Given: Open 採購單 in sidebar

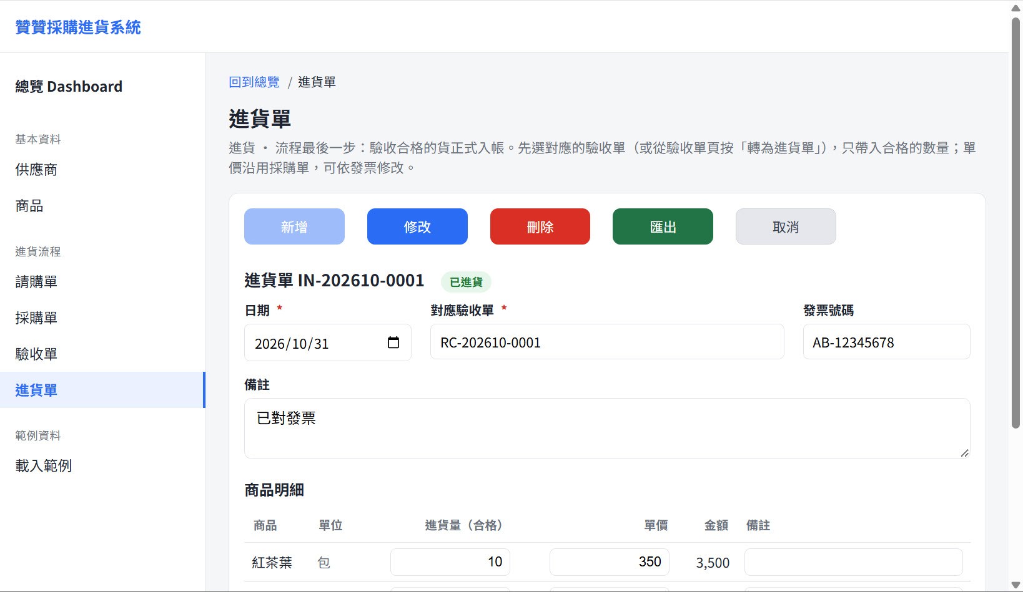Looking at the screenshot, I should point(36,318).
